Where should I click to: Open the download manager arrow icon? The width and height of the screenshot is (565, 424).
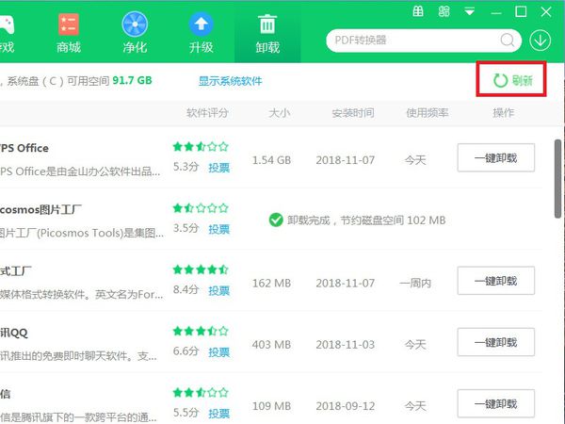click(541, 40)
